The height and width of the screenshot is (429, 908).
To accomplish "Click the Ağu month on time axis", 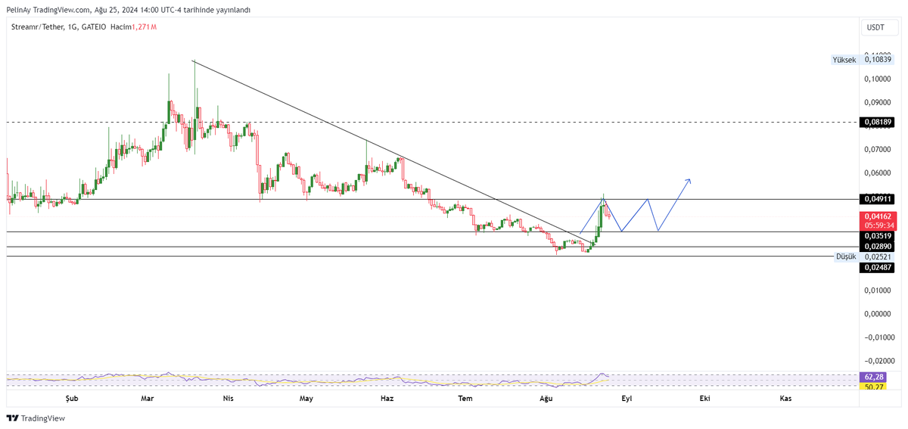I will (x=546, y=398).
